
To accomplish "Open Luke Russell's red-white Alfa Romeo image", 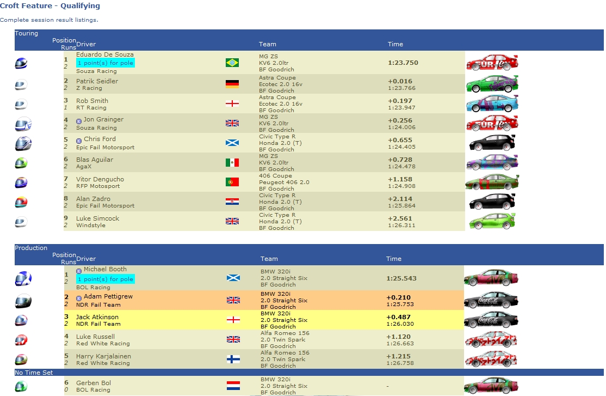I will (x=491, y=339).
